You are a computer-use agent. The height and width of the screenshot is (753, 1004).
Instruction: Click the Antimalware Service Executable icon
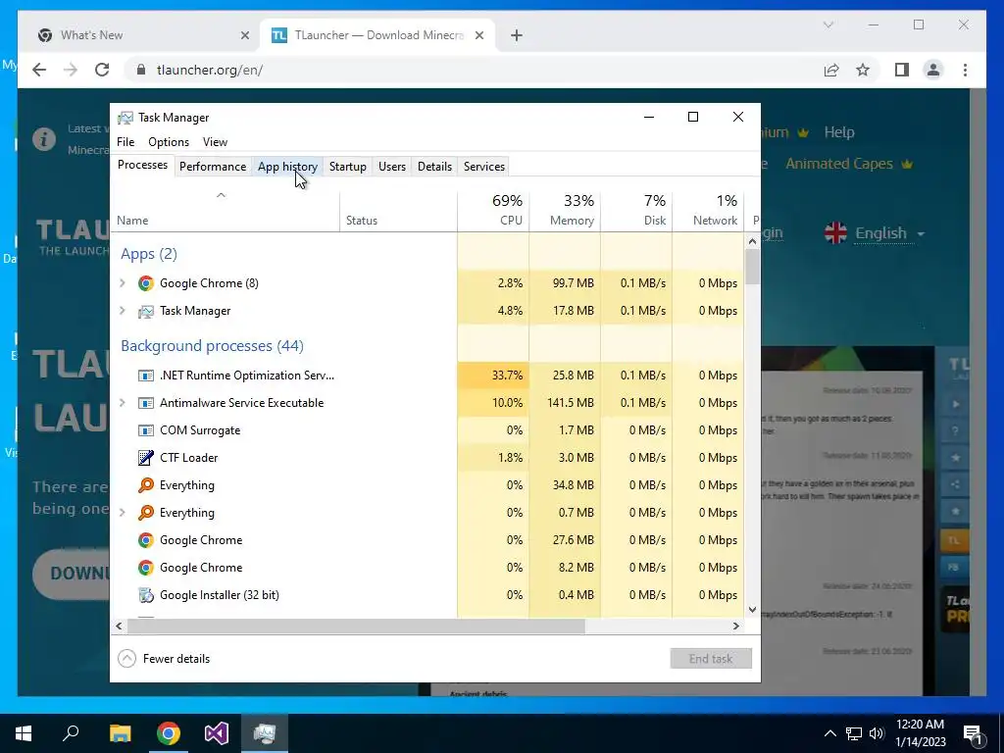coord(146,403)
